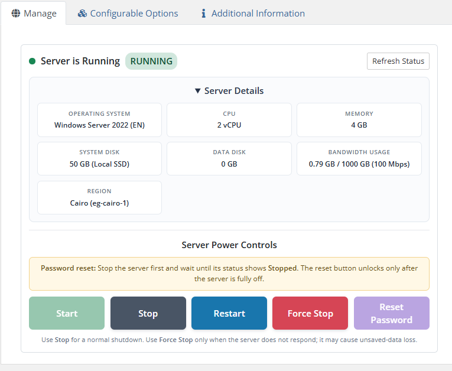
Task: Click the green running status dot
Action: click(x=32, y=61)
